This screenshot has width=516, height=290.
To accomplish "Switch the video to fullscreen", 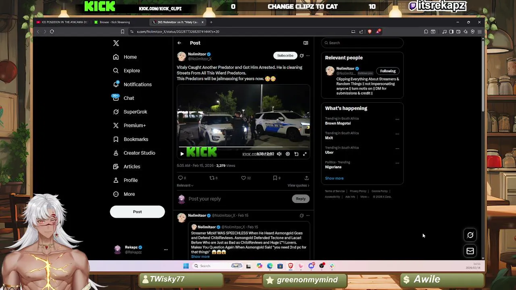I will pyautogui.click(x=305, y=154).
